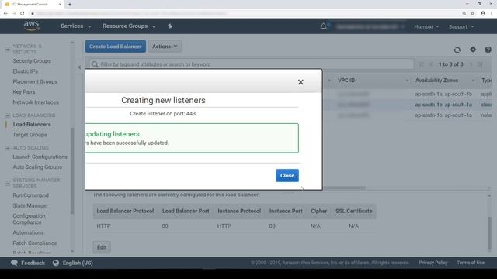The image size is (497, 279).
Task: Open the settings gear above table
Action: point(473,50)
